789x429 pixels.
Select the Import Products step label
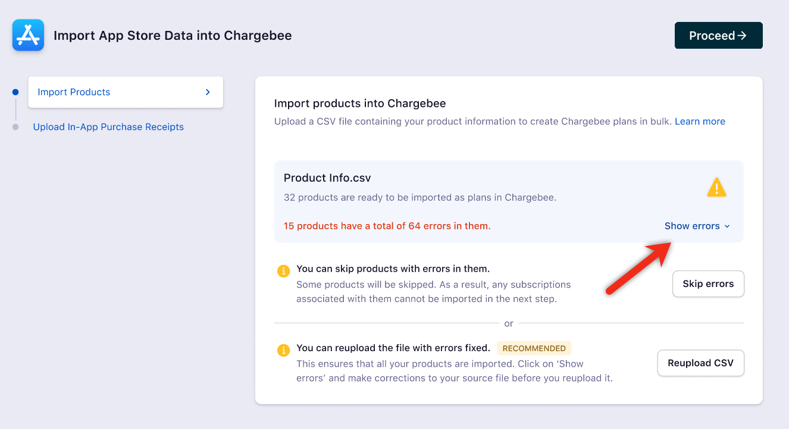[x=74, y=92]
